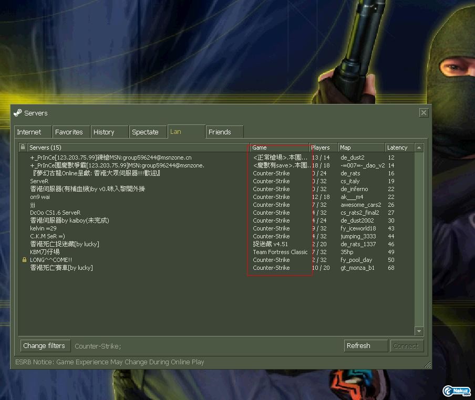Click the scrollbar down arrow
Image resolution: width=475 pixels, height=400 pixels.
click(419, 331)
